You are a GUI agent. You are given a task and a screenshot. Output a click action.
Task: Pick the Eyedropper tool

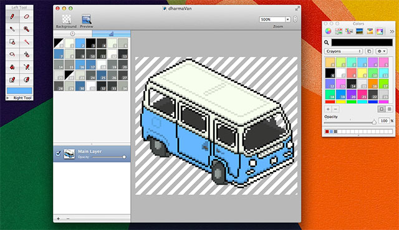12,29
